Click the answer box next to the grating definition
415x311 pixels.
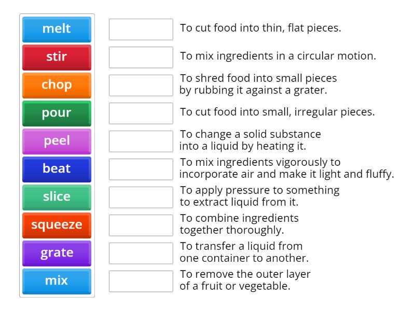click(x=141, y=86)
